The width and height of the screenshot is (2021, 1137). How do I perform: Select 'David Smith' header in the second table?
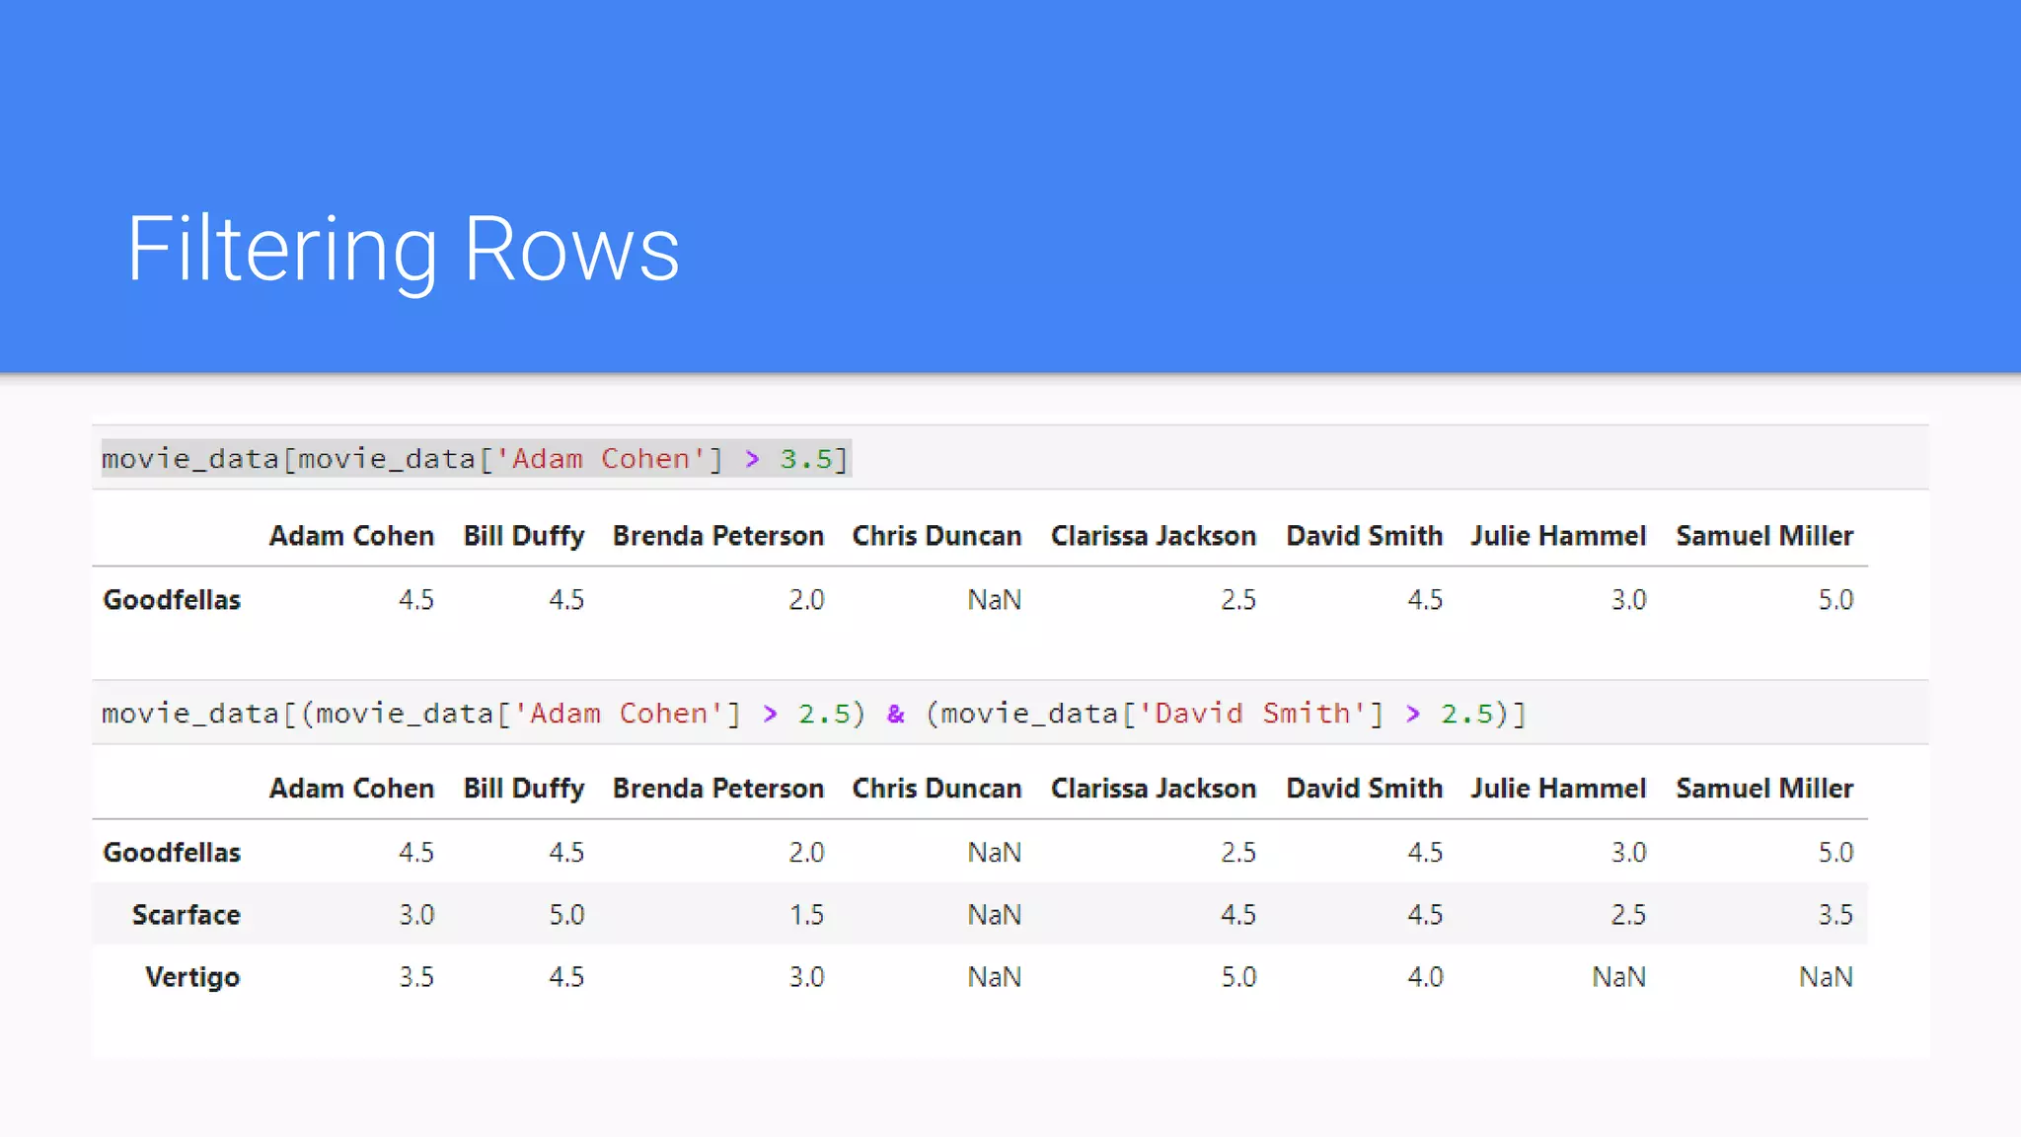[x=1364, y=789]
